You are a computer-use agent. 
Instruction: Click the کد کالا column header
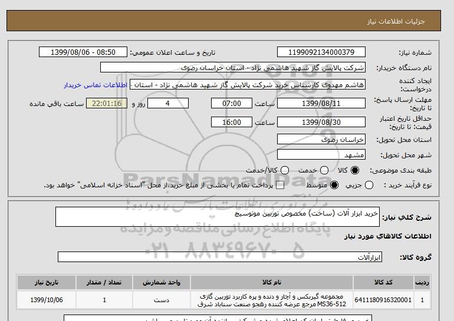point(383,282)
